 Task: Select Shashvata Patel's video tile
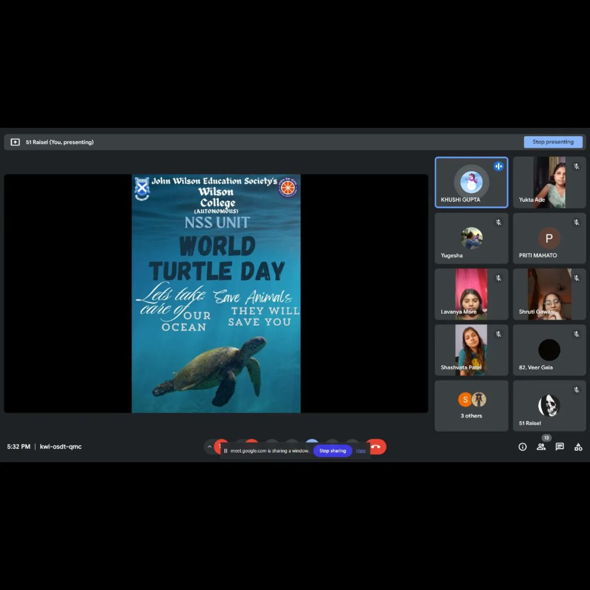point(472,350)
